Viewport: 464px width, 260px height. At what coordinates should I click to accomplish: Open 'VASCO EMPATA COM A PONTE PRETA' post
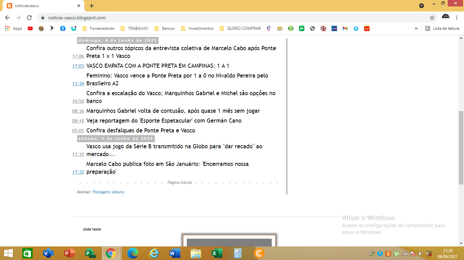[x=158, y=66]
